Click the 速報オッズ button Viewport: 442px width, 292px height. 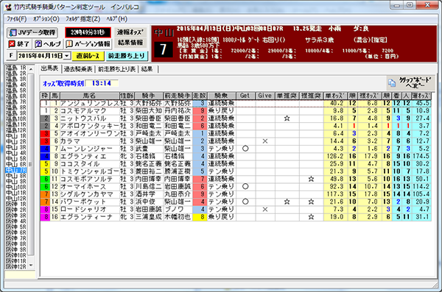130,32
